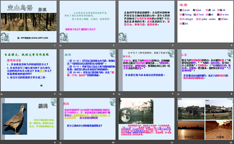Screen dimensions: 234x144
Task: Click slide number 1 label
Action: (55, 45)
